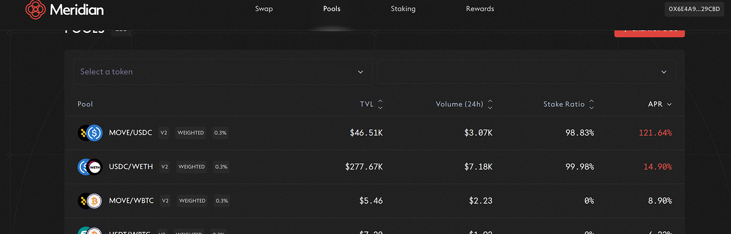Click the MOVE/USDC token pair icon
Image resolution: width=731 pixels, height=234 pixels.
(x=90, y=133)
